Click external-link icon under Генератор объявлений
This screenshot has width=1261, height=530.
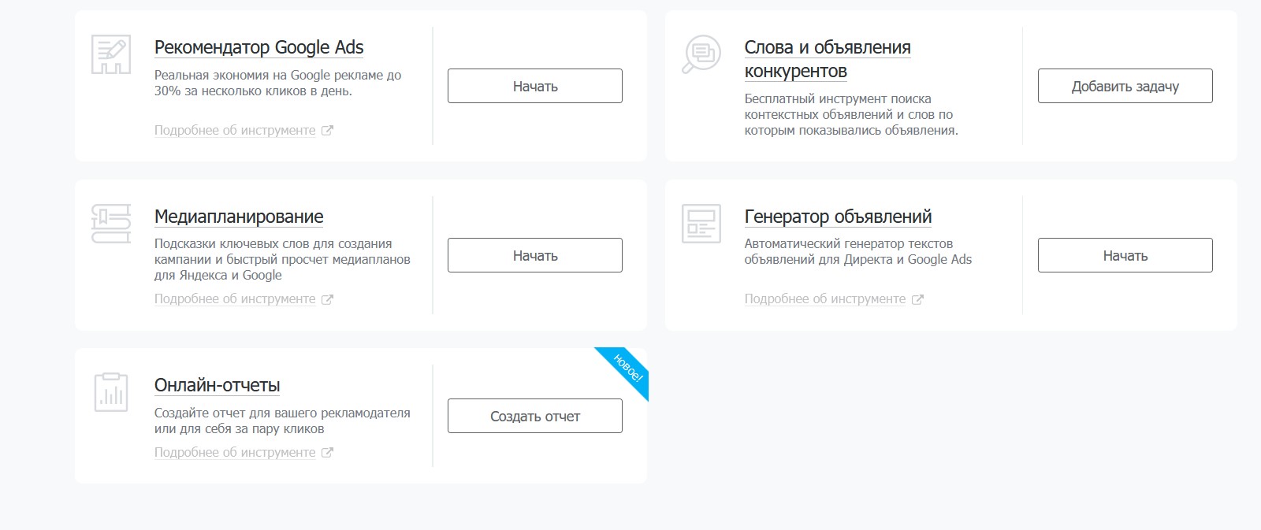pos(917,299)
